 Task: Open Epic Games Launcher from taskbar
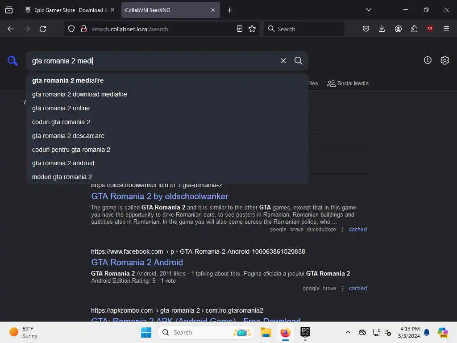pos(305,332)
